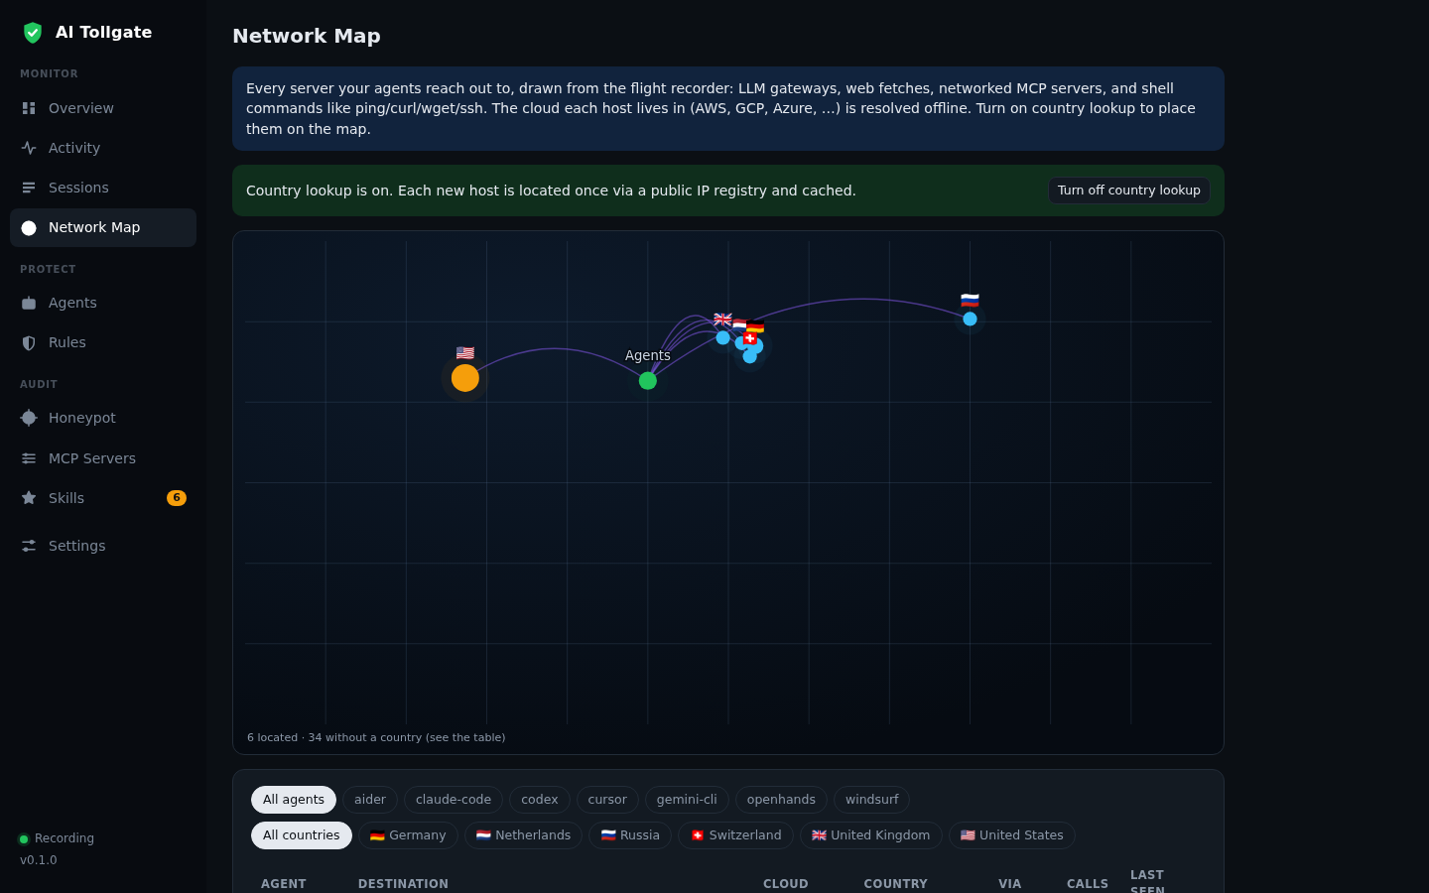Filter destinations by Russia
1429x893 pixels.
click(630, 835)
